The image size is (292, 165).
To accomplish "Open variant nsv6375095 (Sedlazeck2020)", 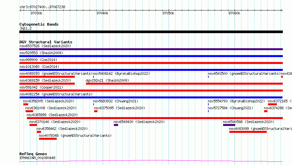I will coord(119,108).
